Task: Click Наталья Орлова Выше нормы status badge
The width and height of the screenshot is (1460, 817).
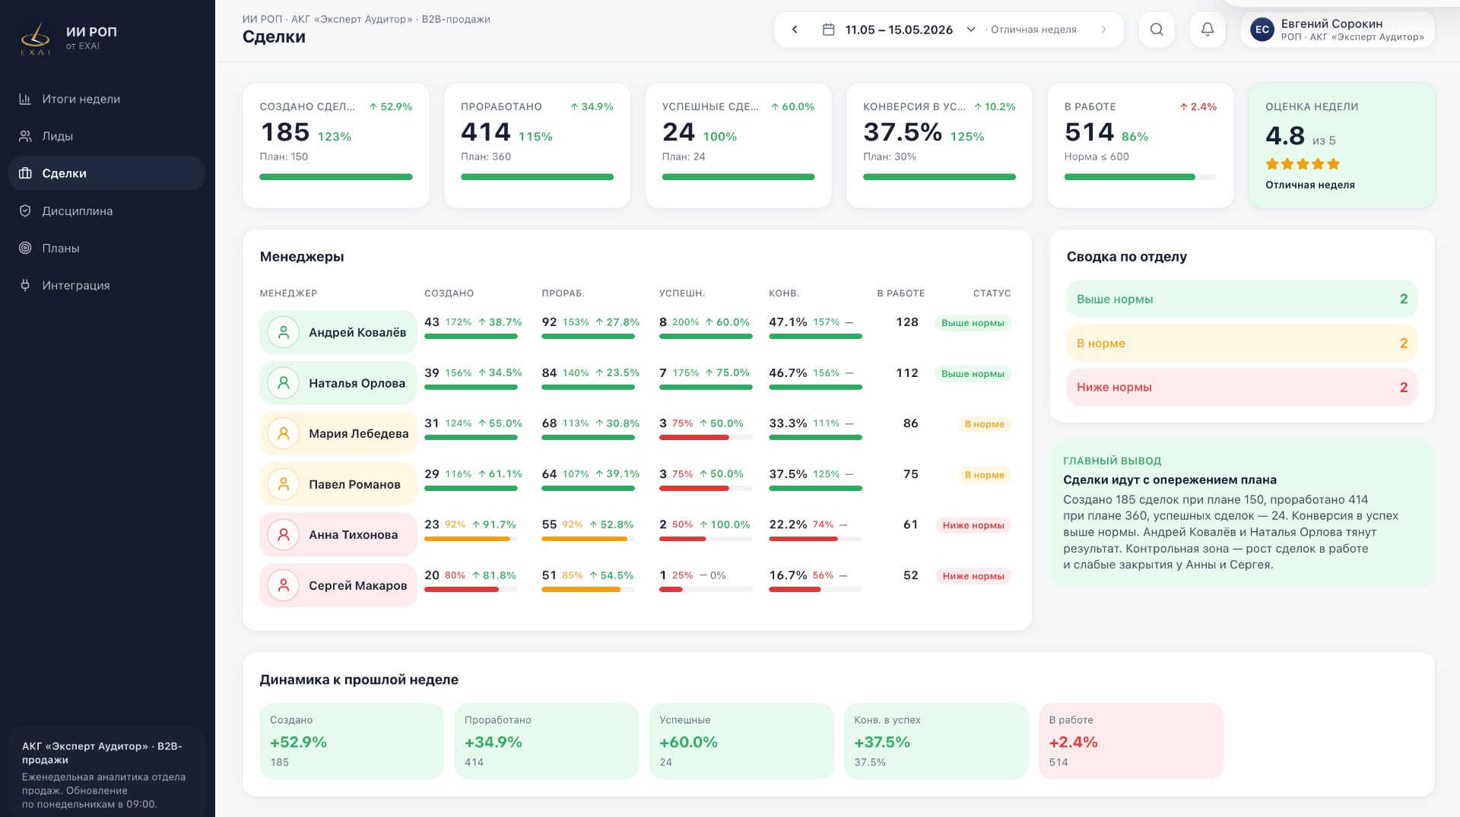Action: click(973, 374)
